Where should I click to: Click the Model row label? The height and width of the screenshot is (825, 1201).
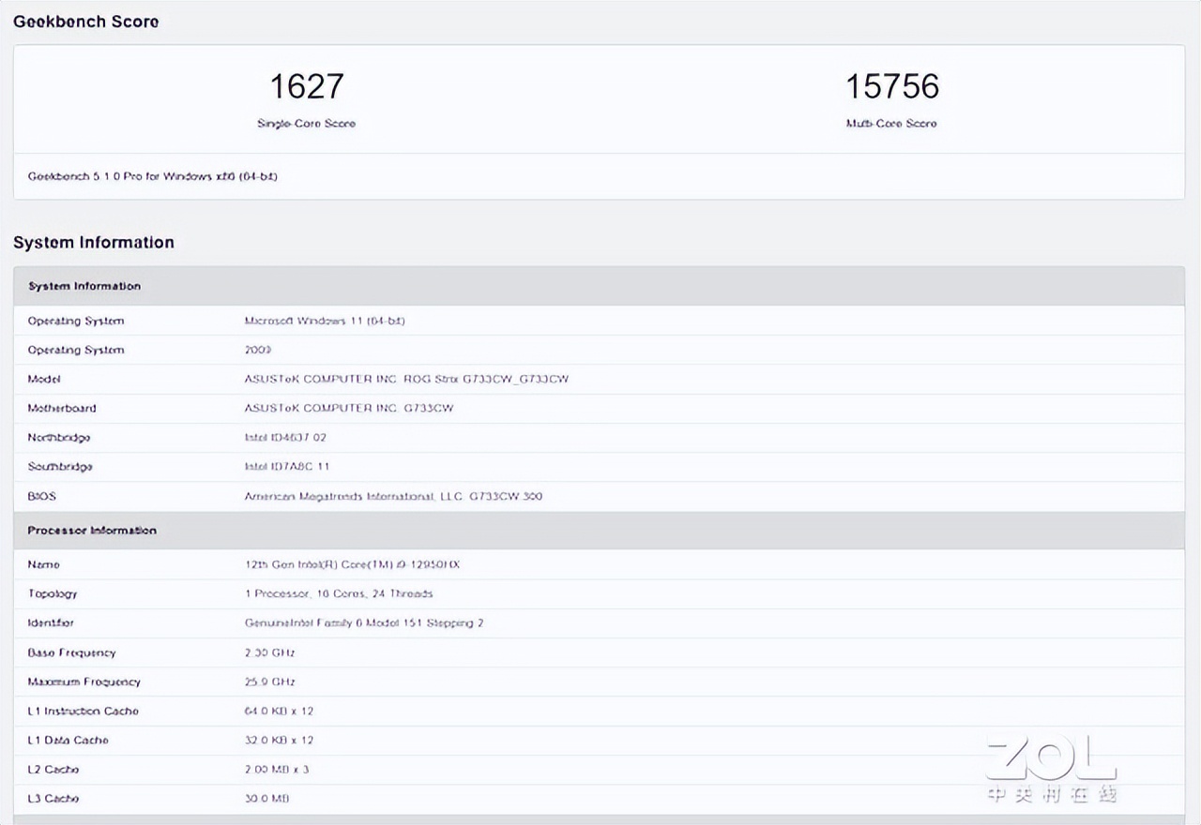[x=44, y=379]
